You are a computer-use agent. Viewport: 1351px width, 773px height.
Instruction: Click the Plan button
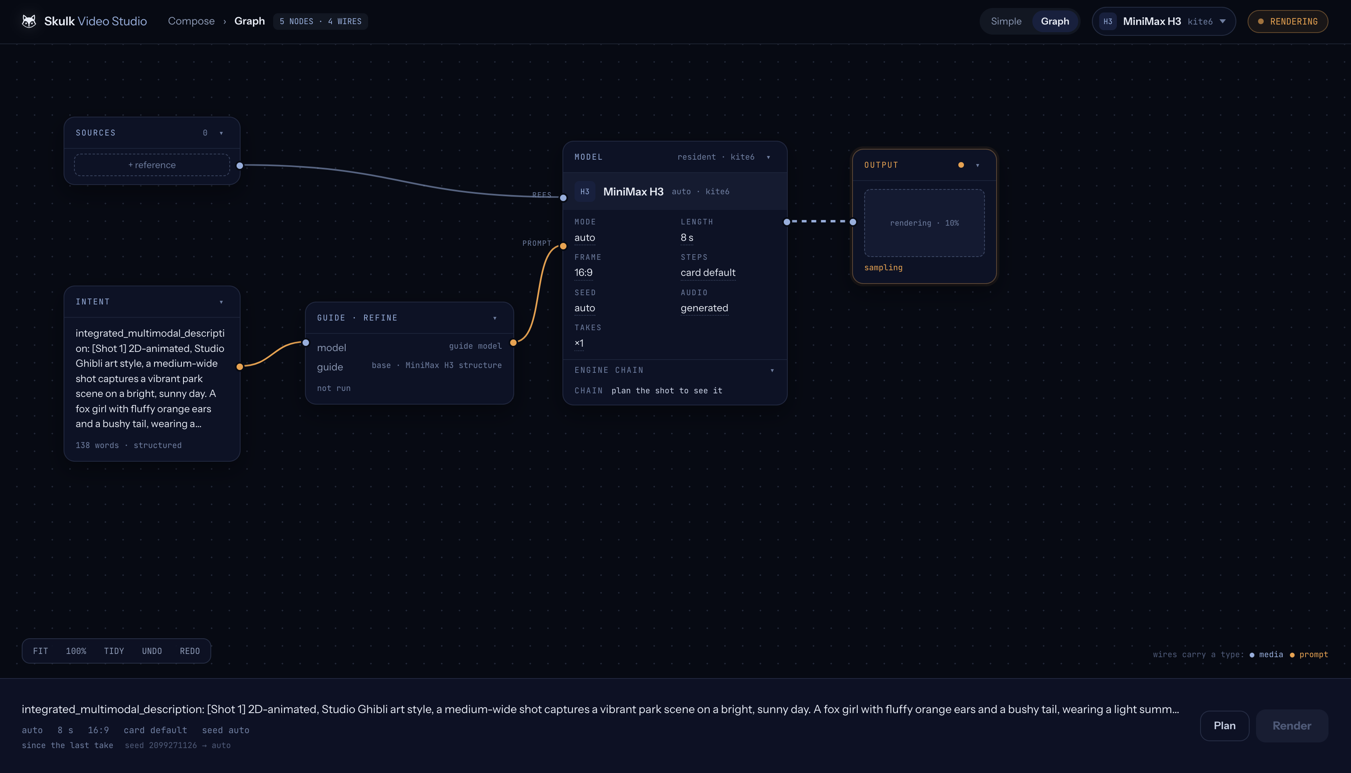coord(1224,726)
